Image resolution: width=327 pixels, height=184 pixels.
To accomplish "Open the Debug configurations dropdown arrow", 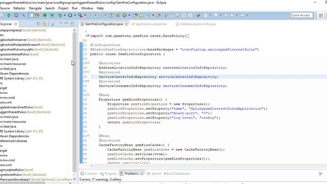I will [65, 15].
